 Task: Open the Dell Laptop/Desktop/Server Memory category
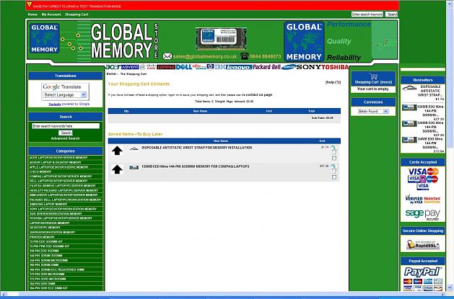click(58, 181)
